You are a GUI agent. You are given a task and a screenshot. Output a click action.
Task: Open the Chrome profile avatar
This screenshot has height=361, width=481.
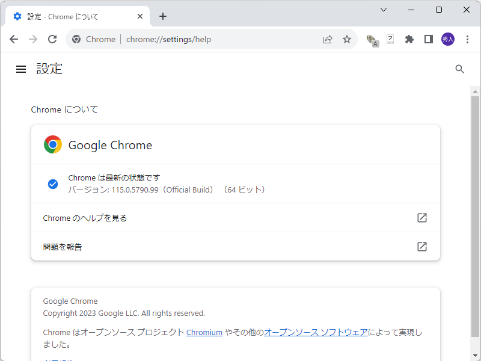(x=447, y=39)
